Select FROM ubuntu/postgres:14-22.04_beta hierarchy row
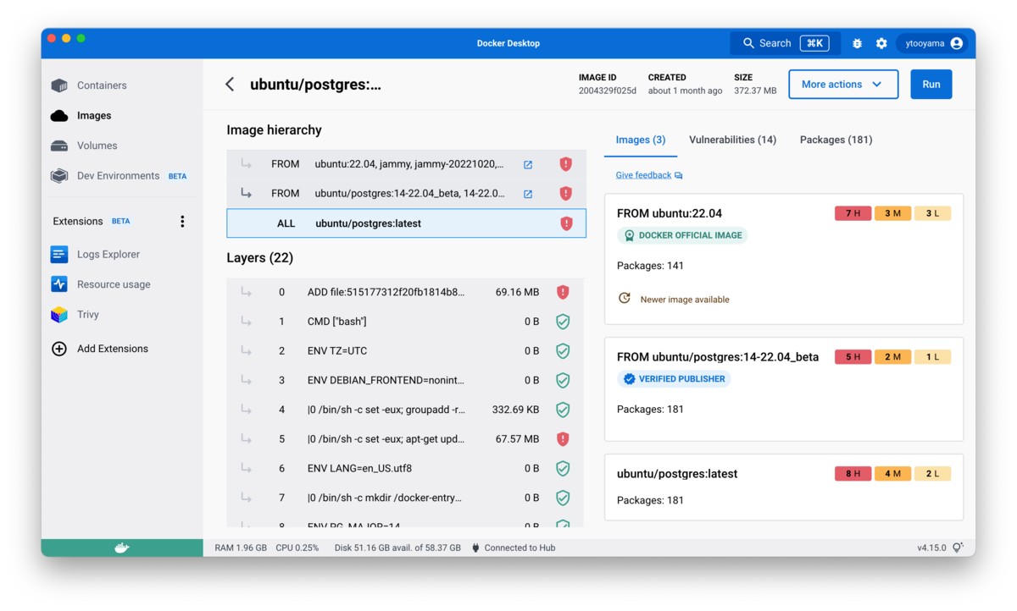The height and width of the screenshot is (611, 1017). click(x=407, y=194)
